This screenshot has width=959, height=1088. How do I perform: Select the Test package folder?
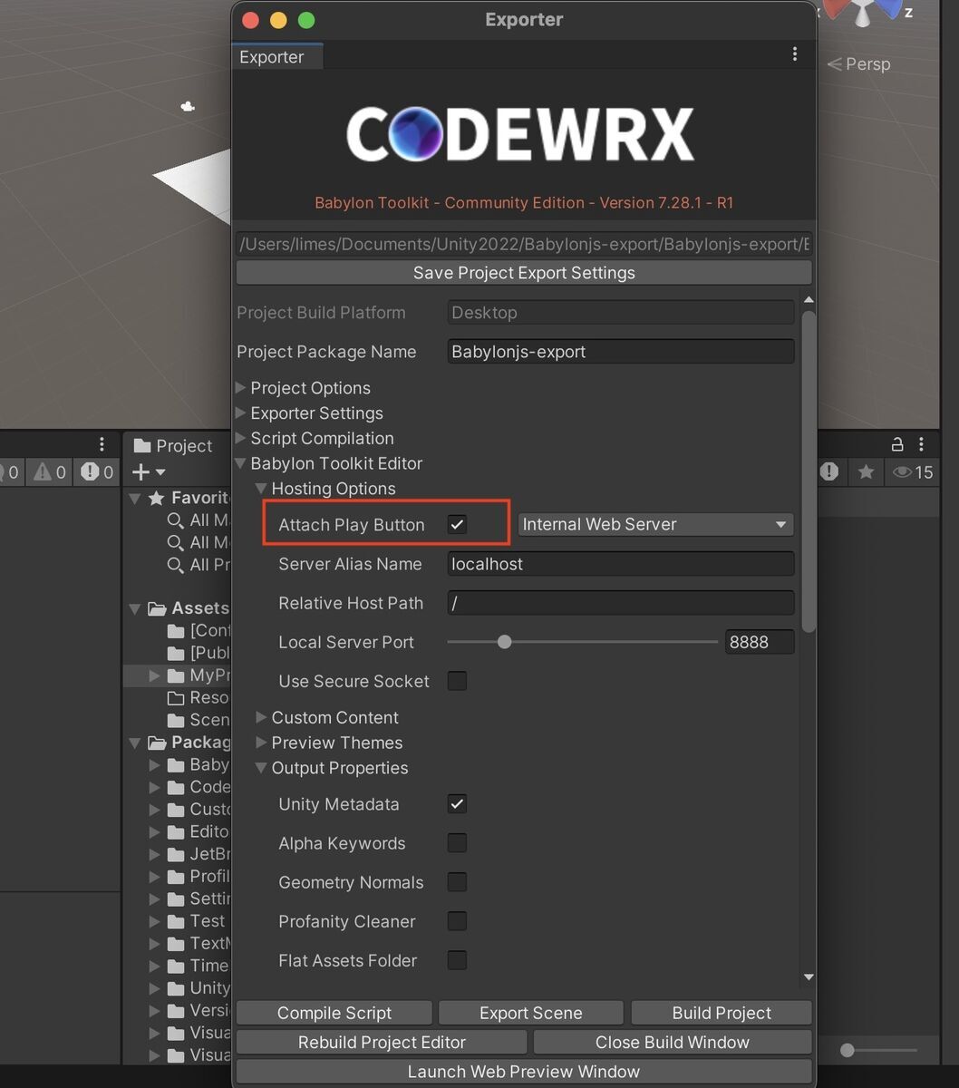click(196, 921)
